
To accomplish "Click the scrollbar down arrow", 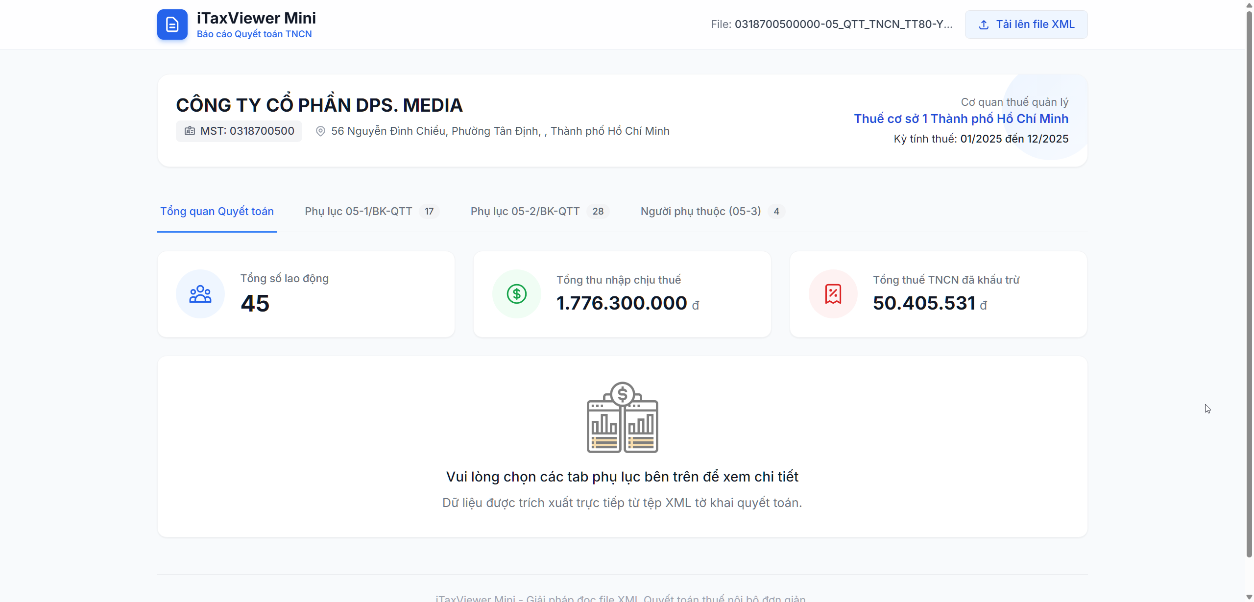I will click(x=1249, y=597).
